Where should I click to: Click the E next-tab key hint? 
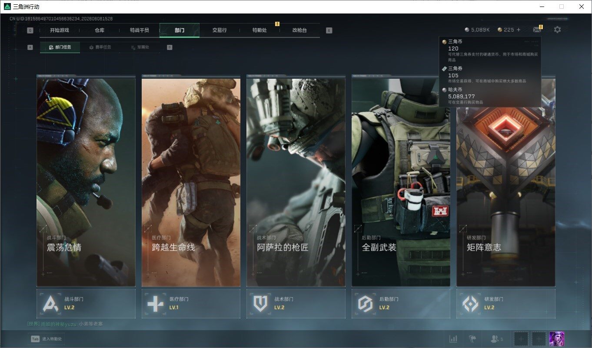tap(329, 30)
